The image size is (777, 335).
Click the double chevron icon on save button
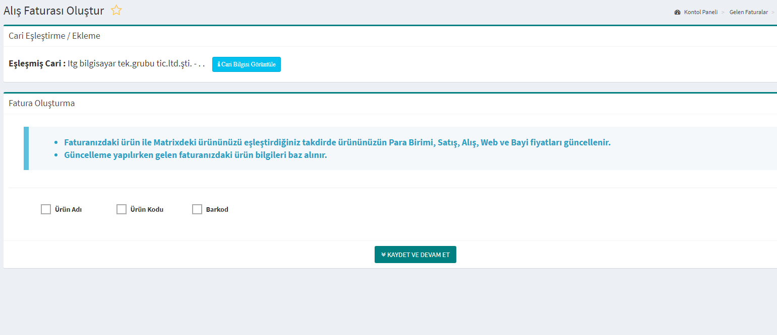pyautogui.click(x=383, y=255)
